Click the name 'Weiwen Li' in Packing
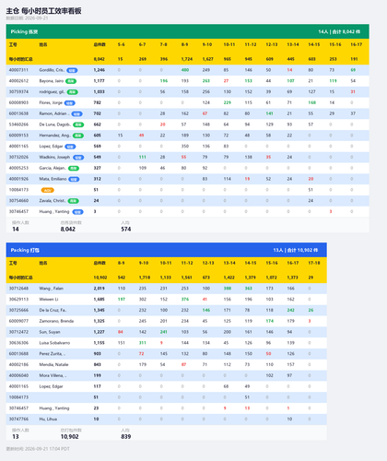 (x=49, y=300)
